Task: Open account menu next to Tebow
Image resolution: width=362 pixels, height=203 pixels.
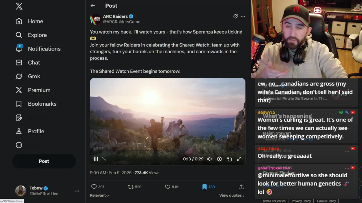Action: click(77, 191)
